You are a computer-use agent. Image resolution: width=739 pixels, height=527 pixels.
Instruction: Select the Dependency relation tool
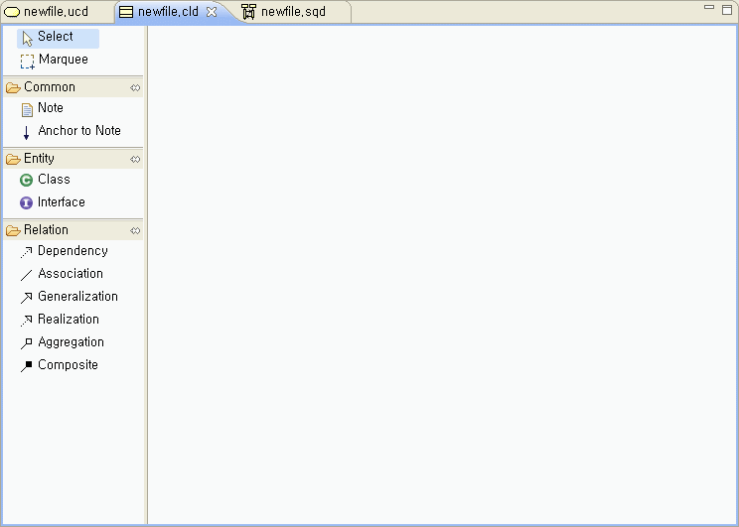[72, 251]
